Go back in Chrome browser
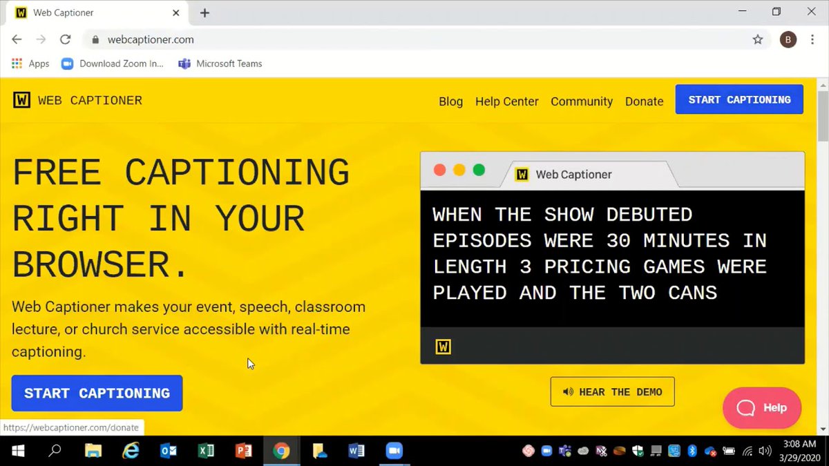Viewport: 829px width, 466px height. 17,39
